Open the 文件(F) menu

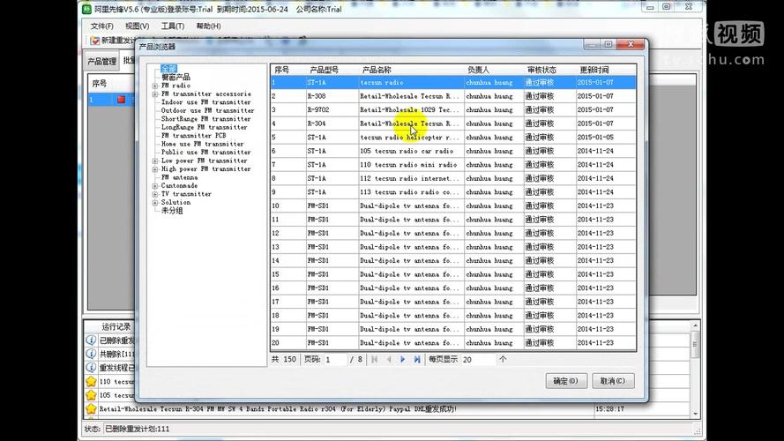click(x=101, y=26)
